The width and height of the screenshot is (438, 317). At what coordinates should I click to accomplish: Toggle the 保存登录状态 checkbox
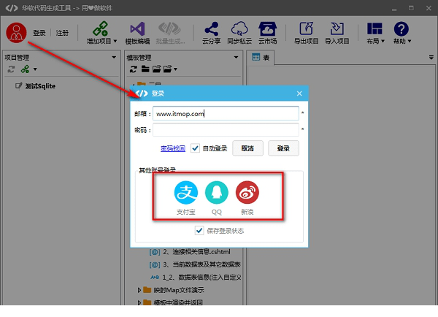[199, 231]
